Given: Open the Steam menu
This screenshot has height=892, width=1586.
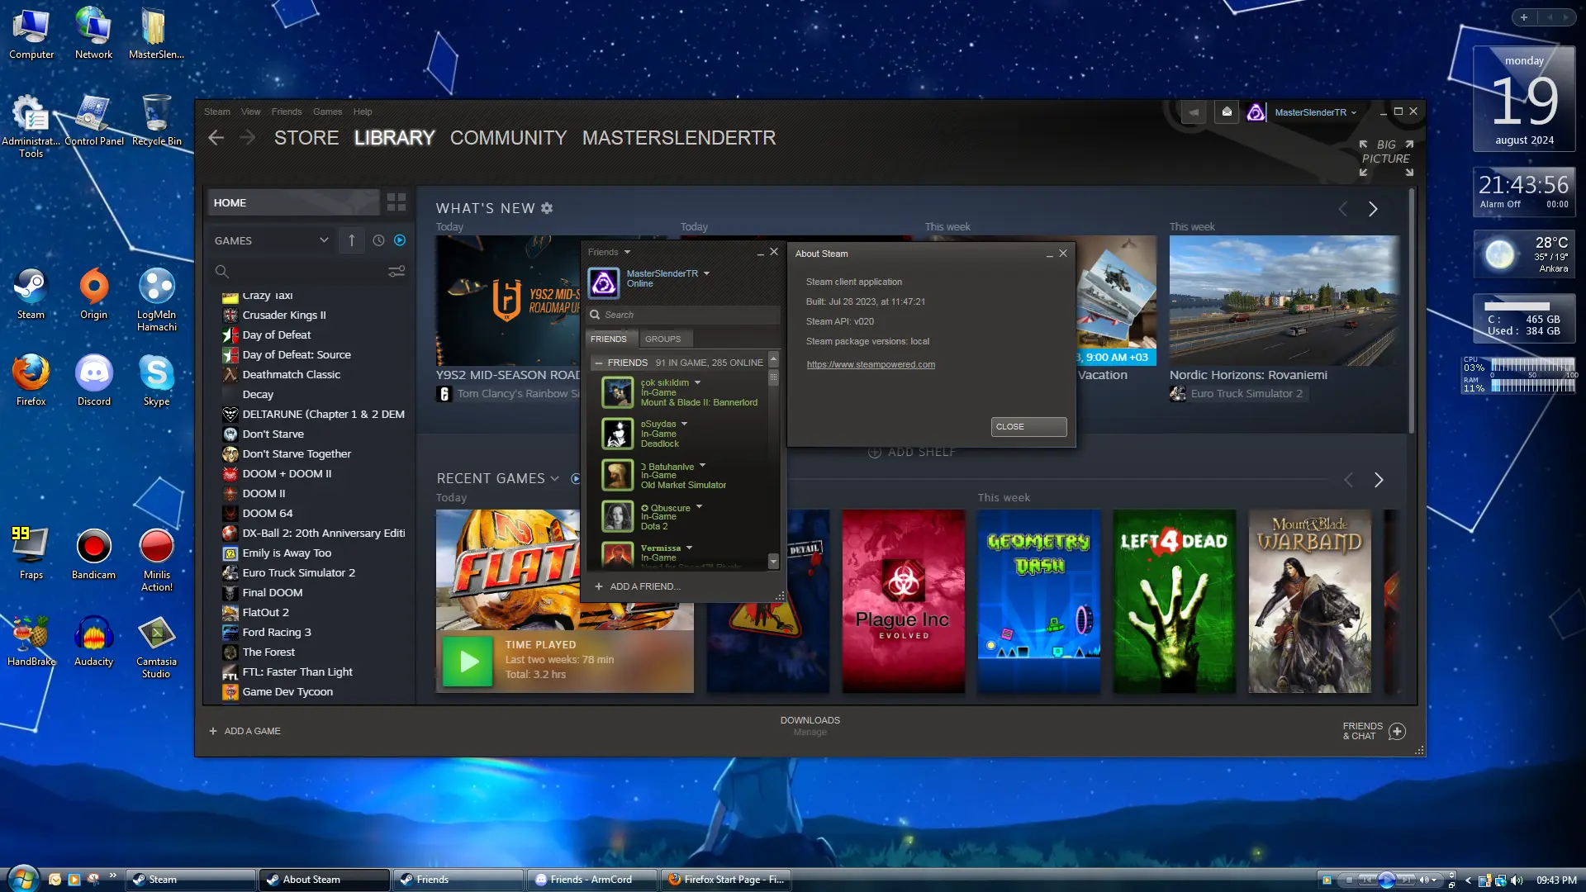Looking at the screenshot, I should pos(217,111).
